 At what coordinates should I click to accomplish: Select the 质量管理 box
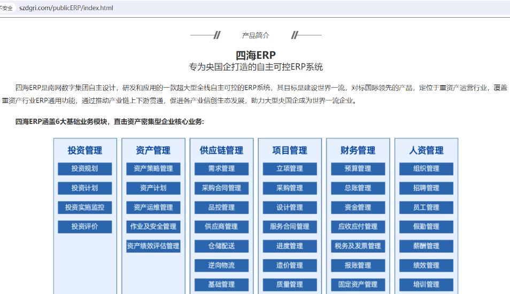click(x=290, y=284)
